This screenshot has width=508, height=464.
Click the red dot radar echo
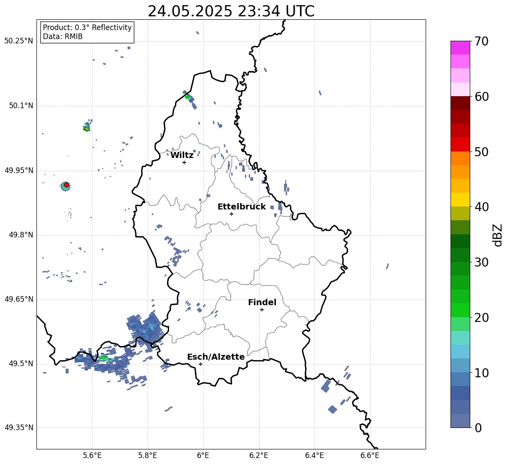67,185
